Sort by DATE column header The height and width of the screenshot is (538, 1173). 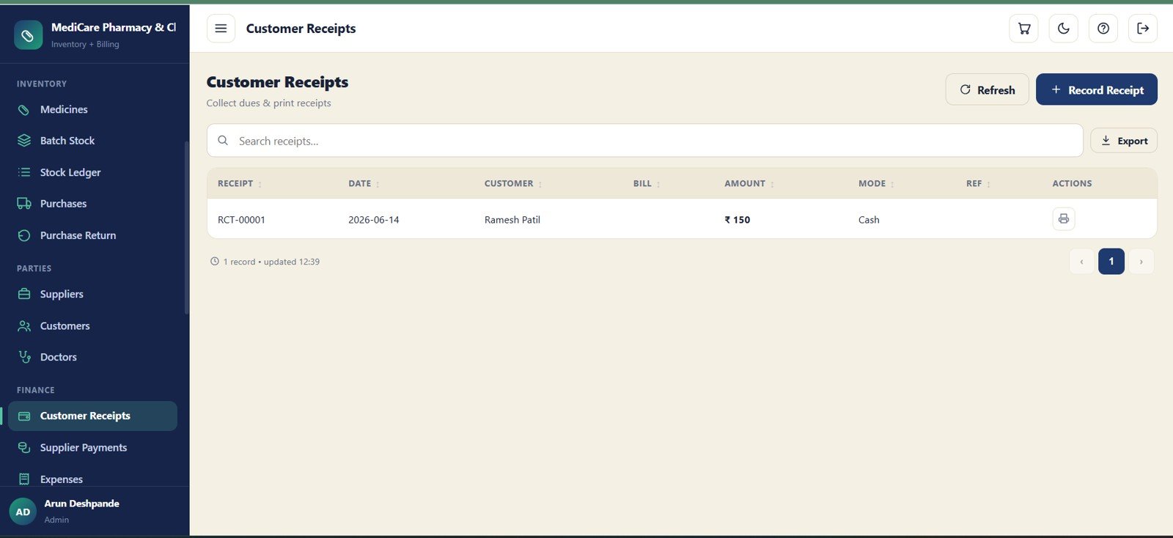click(x=364, y=183)
